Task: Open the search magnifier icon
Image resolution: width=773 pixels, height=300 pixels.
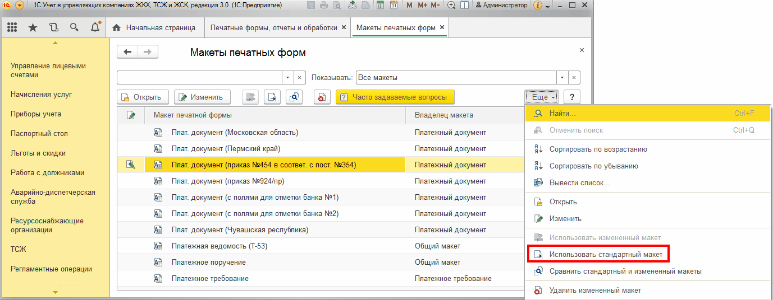Action: (x=74, y=27)
